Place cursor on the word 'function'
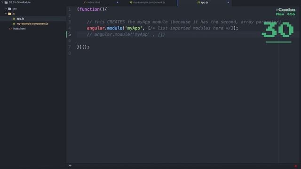The image size is (301, 169). 89,9
